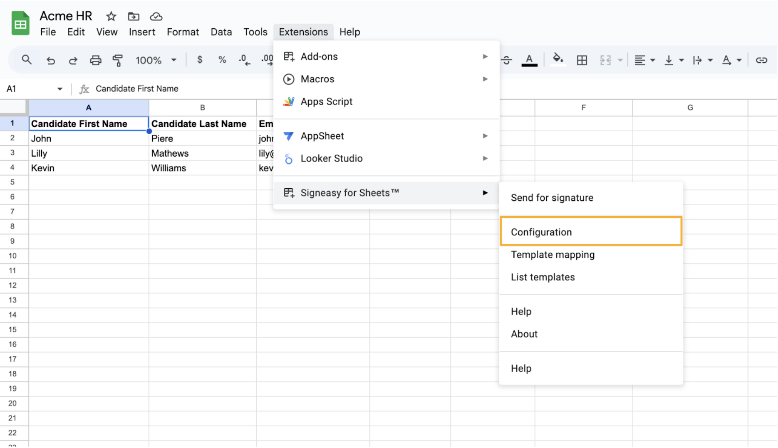This screenshot has height=448, width=778.
Task: Format as currency with dollar icon
Action: point(200,60)
